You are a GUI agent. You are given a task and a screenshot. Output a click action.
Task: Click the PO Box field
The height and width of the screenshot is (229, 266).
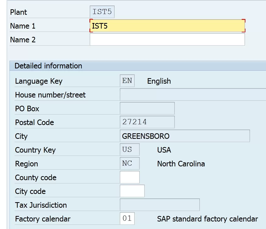147,108
